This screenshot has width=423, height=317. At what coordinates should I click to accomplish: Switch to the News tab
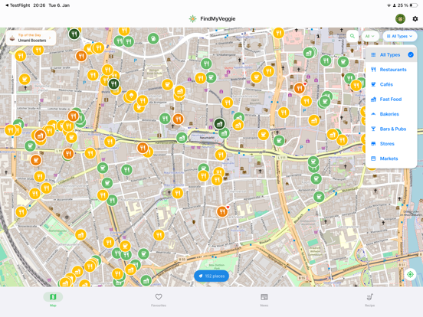(264, 299)
